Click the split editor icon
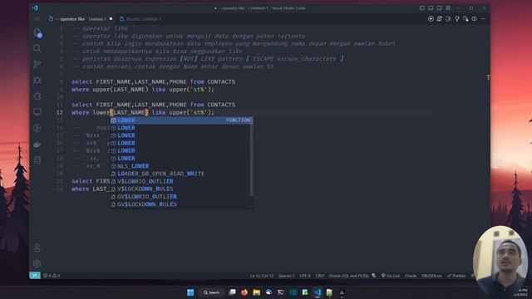This screenshot has width=532, height=299. 475,19
